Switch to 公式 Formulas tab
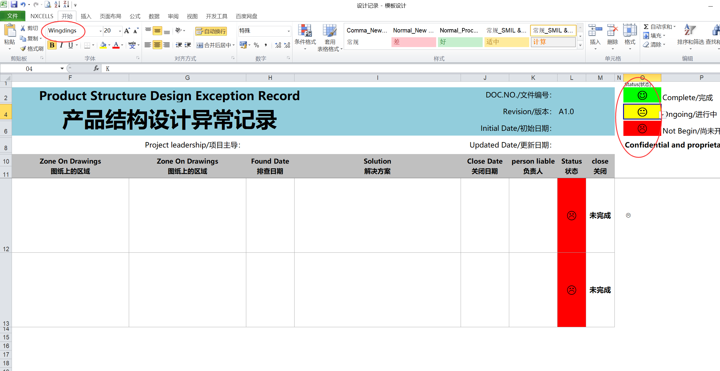This screenshot has height=371, width=720. click(135, 16)
